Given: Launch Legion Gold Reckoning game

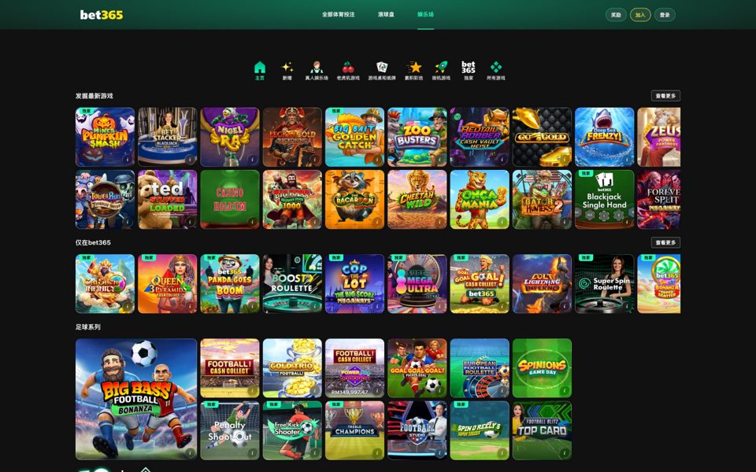Looking at the screenshot, I should coord(292,137).
